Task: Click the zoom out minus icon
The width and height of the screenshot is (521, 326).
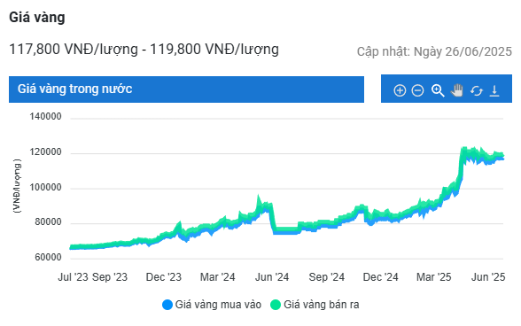Action: [417, 90]
